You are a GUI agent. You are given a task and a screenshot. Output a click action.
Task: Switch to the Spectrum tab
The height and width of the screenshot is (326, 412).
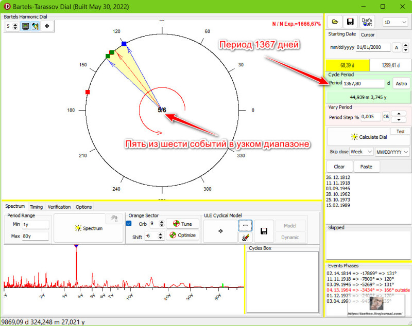pos(15,206)
